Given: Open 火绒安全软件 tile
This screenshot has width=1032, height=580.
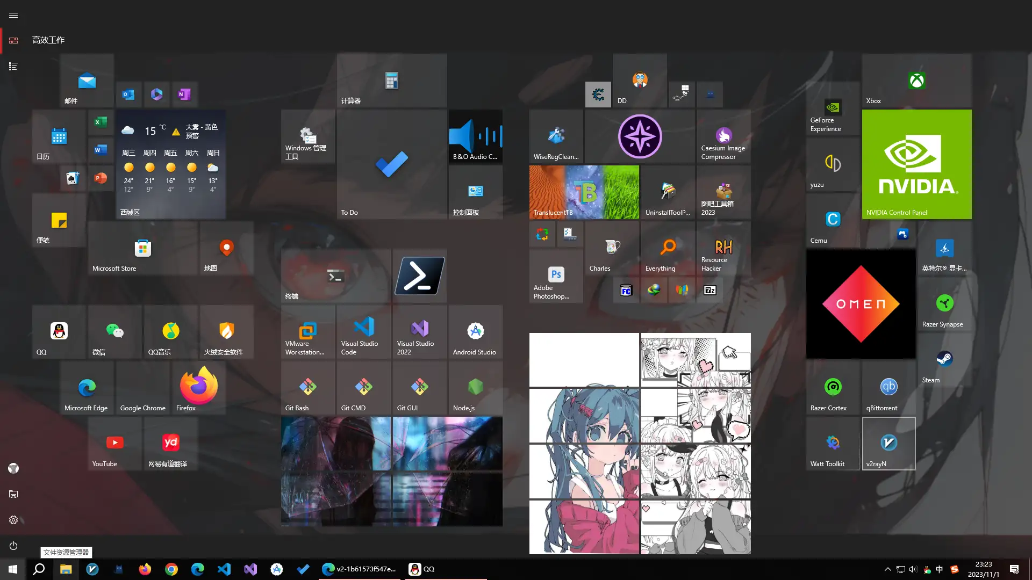Looking at the screenshot, I should click(226, 332).
